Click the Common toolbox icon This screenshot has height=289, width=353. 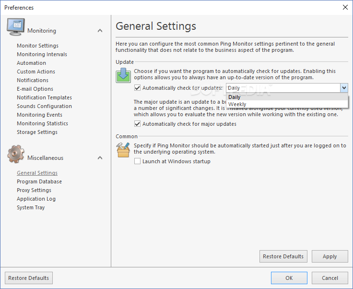click(123, 150)
